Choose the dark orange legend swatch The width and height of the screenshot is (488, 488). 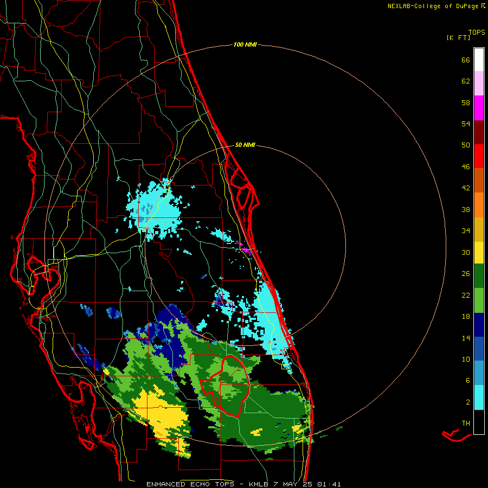point(479,180)
